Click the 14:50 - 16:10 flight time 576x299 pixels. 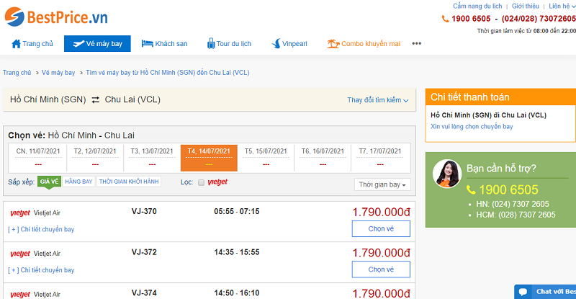tap(237, 293)
